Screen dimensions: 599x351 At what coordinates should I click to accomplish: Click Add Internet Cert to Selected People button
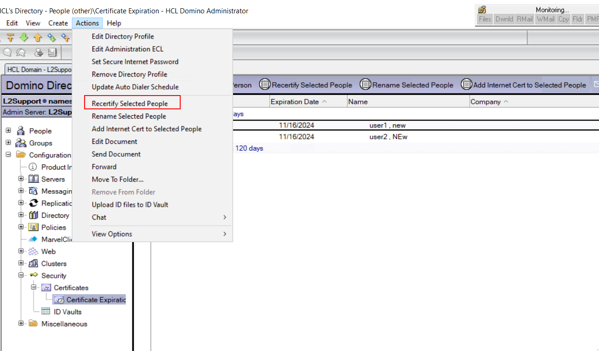[524, 85]
